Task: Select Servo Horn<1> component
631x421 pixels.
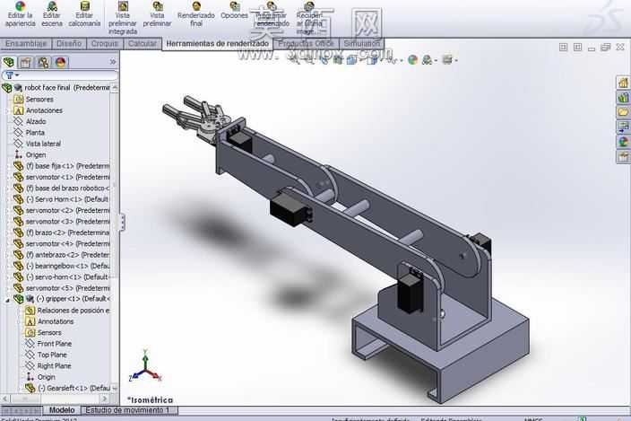Action: (x=61, y=199)
